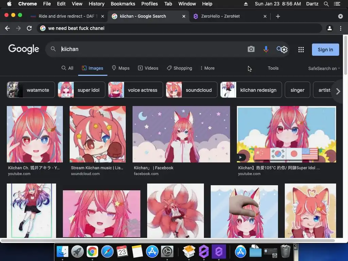
Task: Open the Chrome profile avatar icon
Action: (330, 28)
